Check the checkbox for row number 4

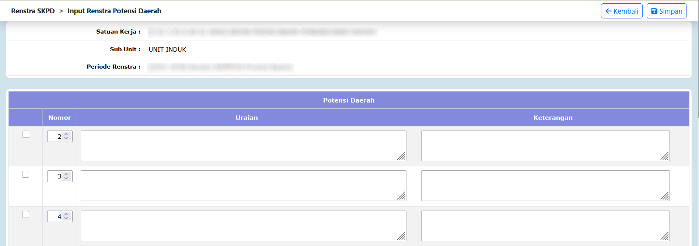25,214
